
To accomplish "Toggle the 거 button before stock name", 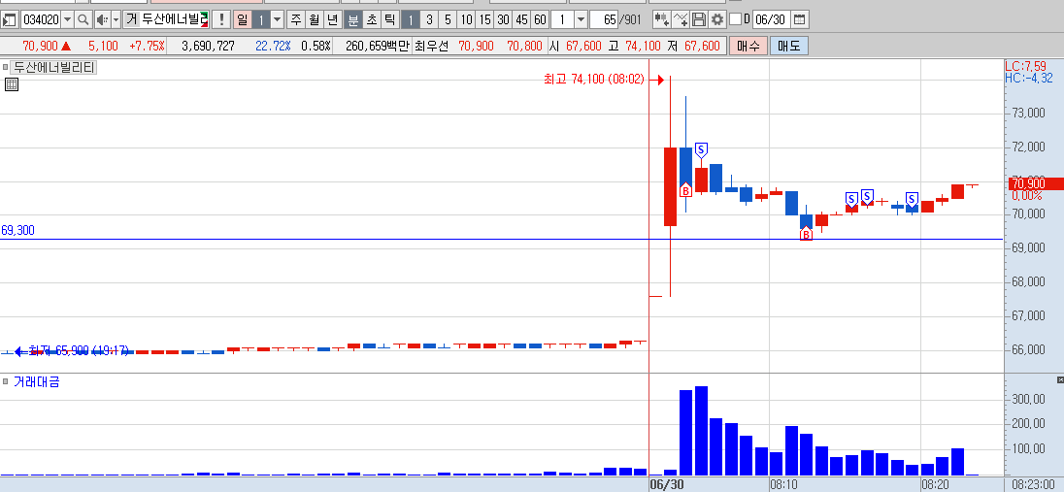I will tap(132, 19).
